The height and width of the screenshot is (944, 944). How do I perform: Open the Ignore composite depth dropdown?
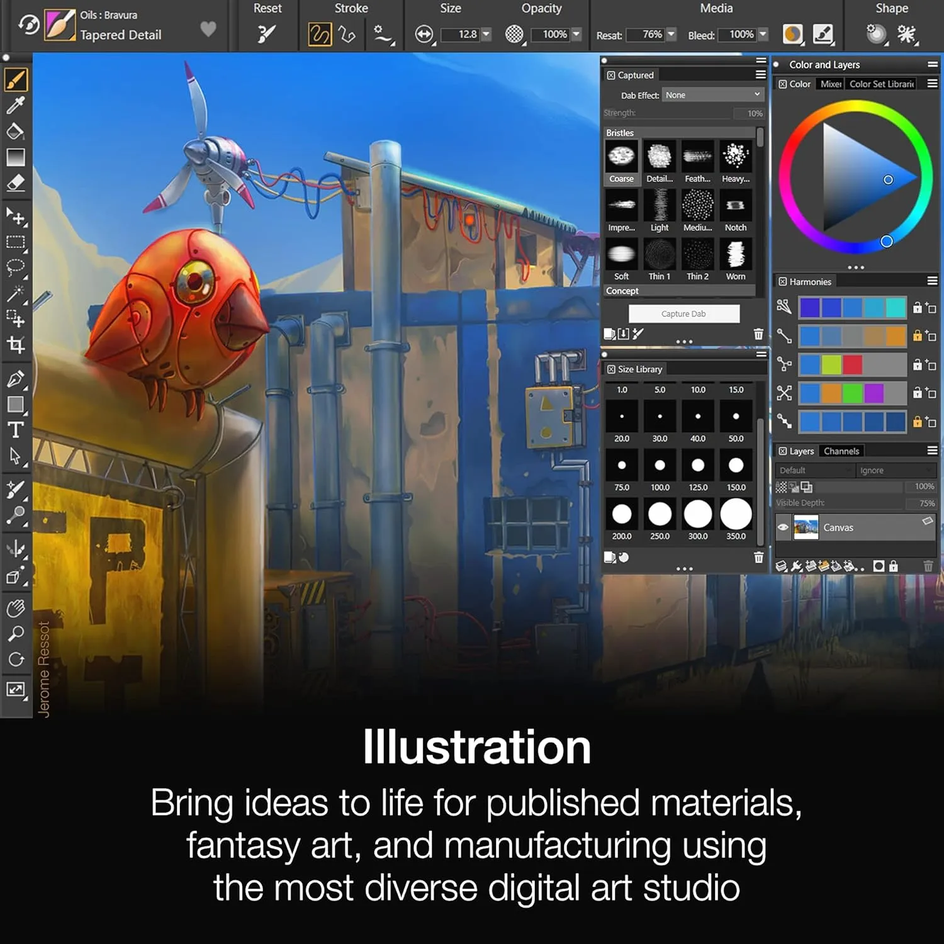pos(896,470)
